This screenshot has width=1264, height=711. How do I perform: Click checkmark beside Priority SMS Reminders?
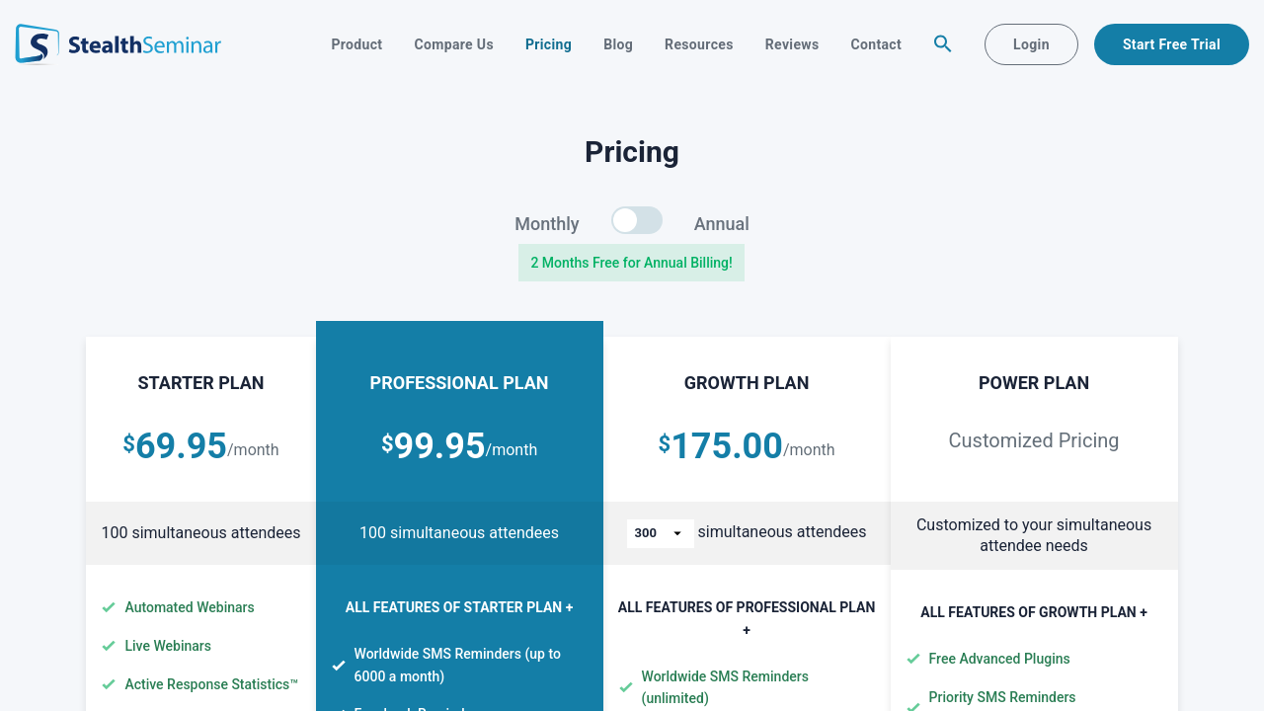(913, 703)
